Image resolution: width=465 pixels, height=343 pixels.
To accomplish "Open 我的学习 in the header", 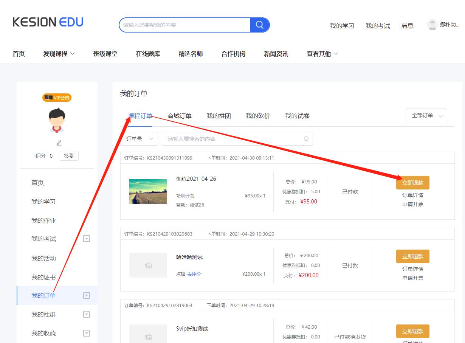I will coord(342,26).
